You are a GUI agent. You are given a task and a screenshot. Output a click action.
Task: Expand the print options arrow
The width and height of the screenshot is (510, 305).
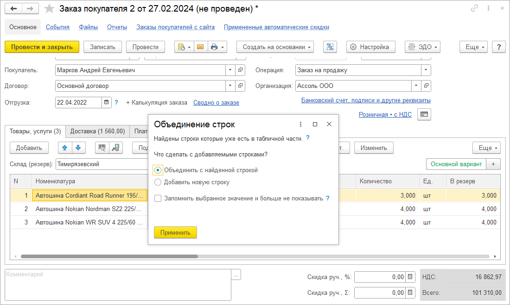tap(223, 47)
